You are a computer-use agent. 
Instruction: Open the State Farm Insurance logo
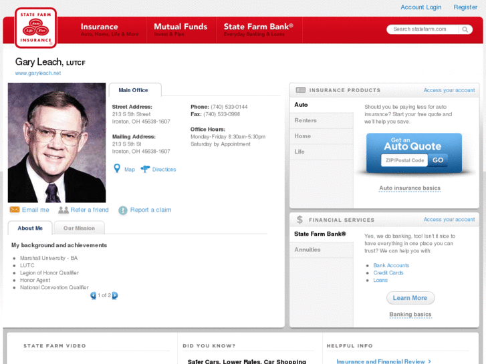coord(35,28)
